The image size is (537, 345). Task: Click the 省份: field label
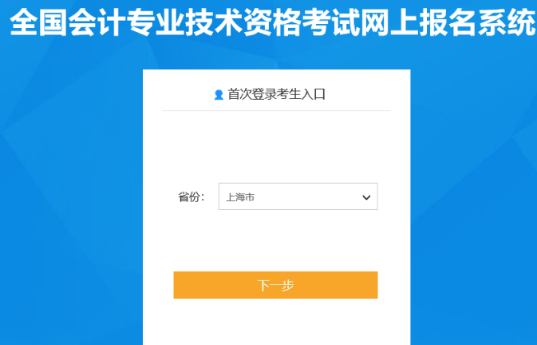tap(191, 197)
